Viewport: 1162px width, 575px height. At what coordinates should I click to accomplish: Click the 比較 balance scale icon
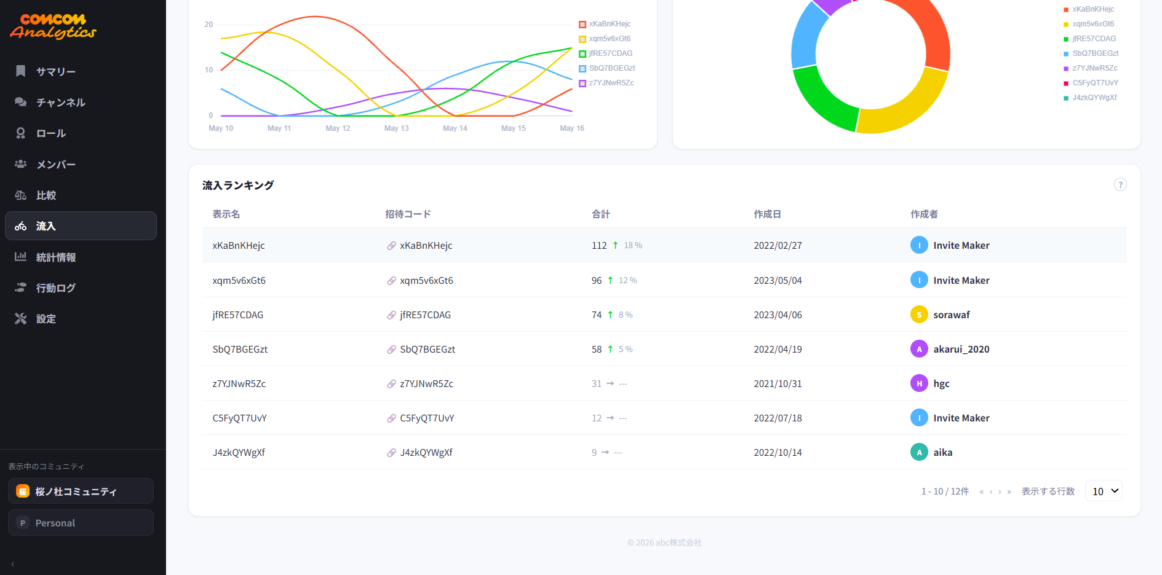pyautogui.click(x=20, y=195)
